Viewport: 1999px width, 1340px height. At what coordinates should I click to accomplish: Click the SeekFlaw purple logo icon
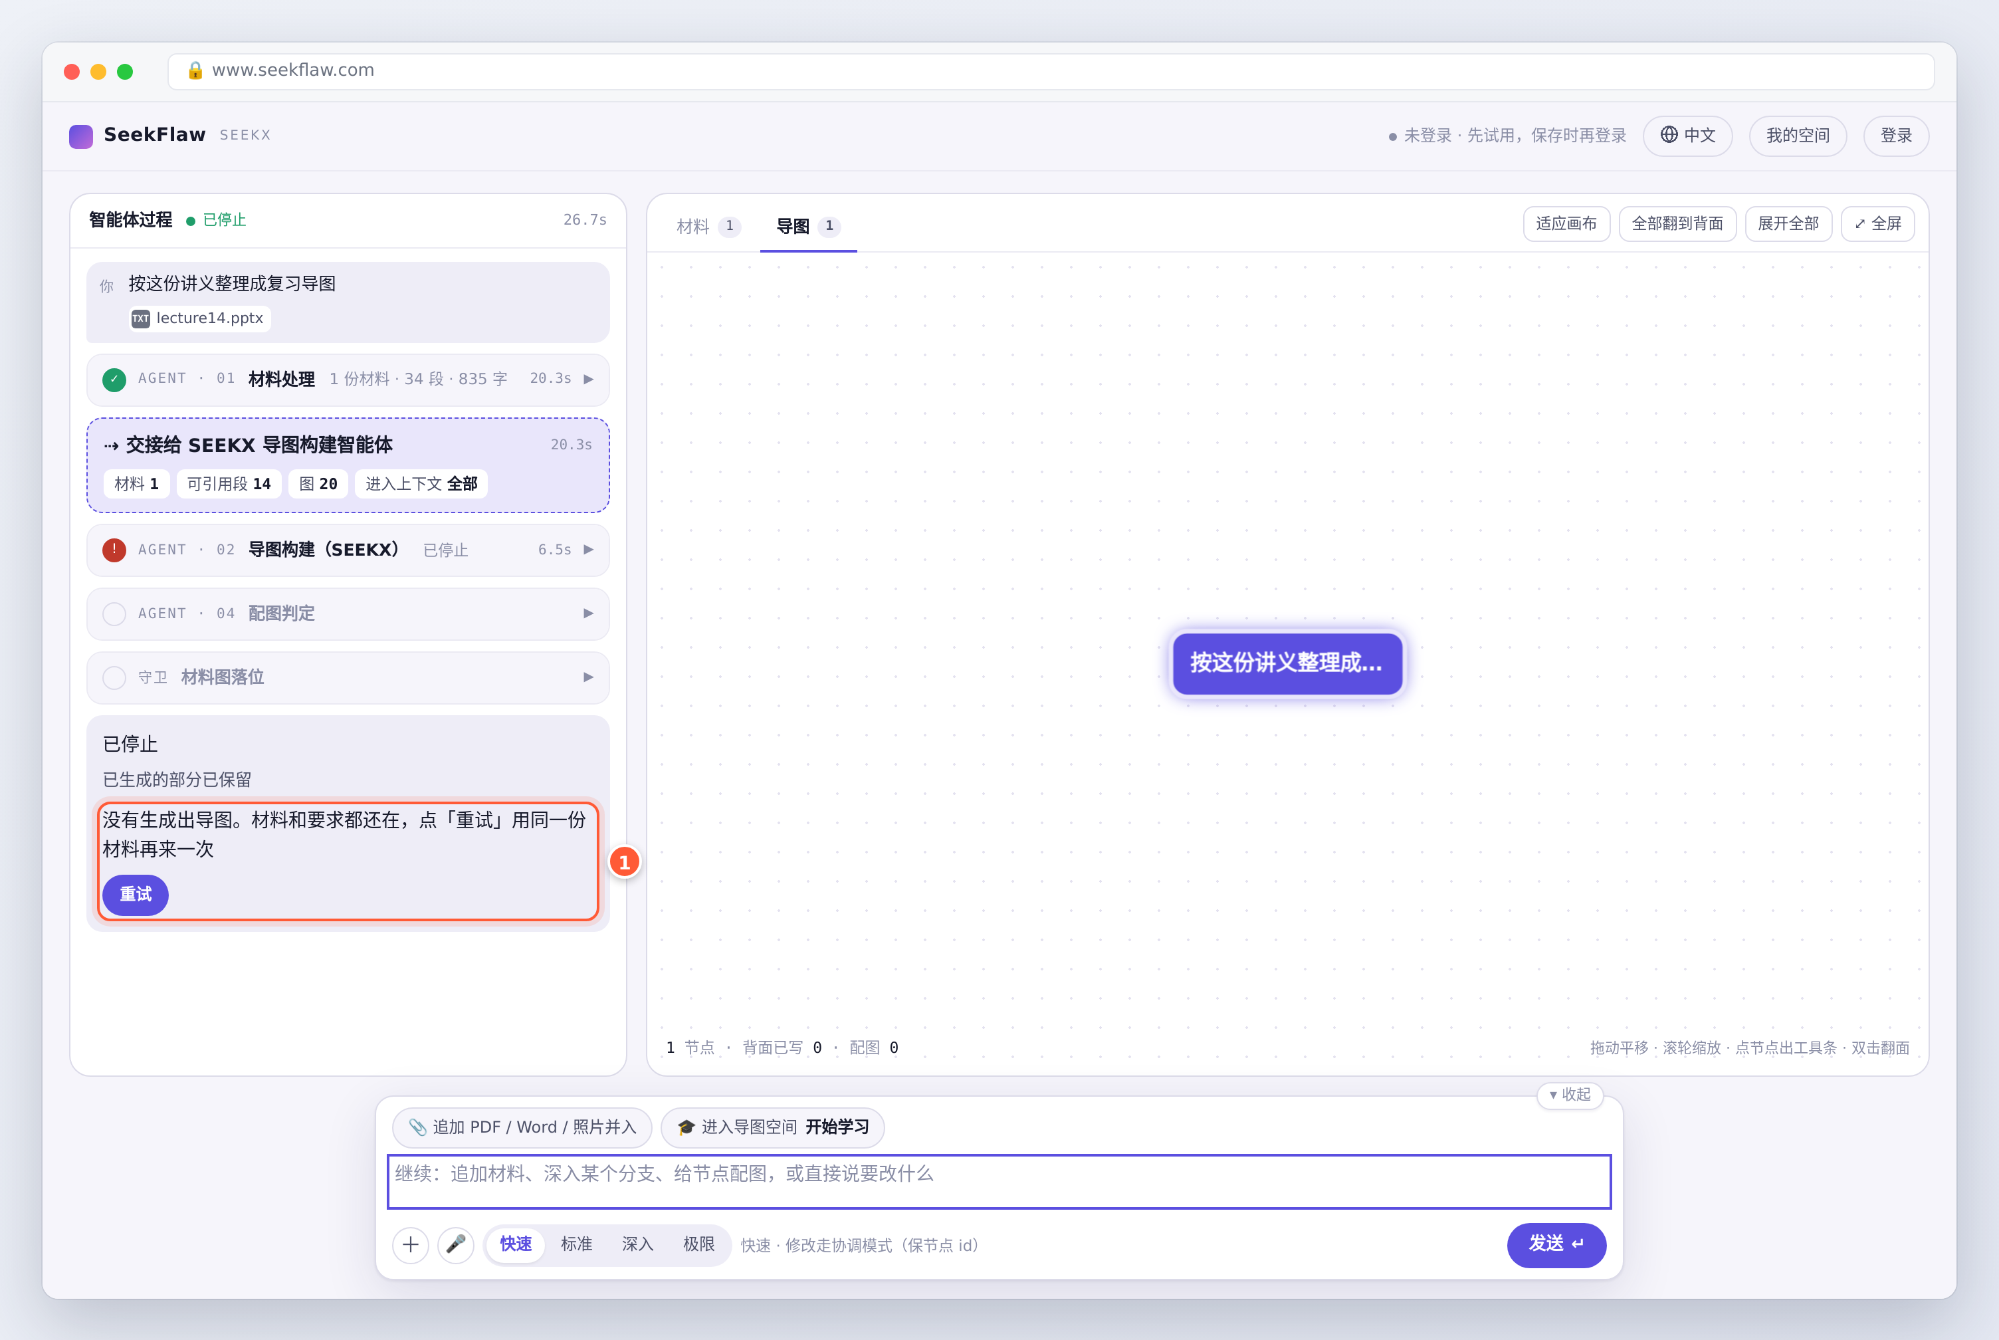(x=80, y=136)
